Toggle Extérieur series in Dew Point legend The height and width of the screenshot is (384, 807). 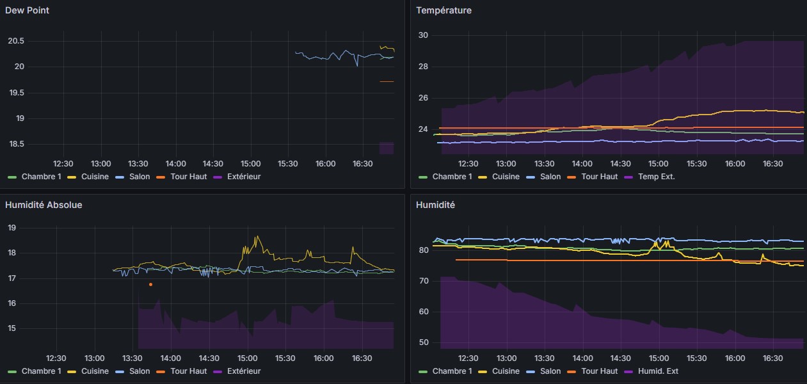pyautogui.click(x=243, y=176)
